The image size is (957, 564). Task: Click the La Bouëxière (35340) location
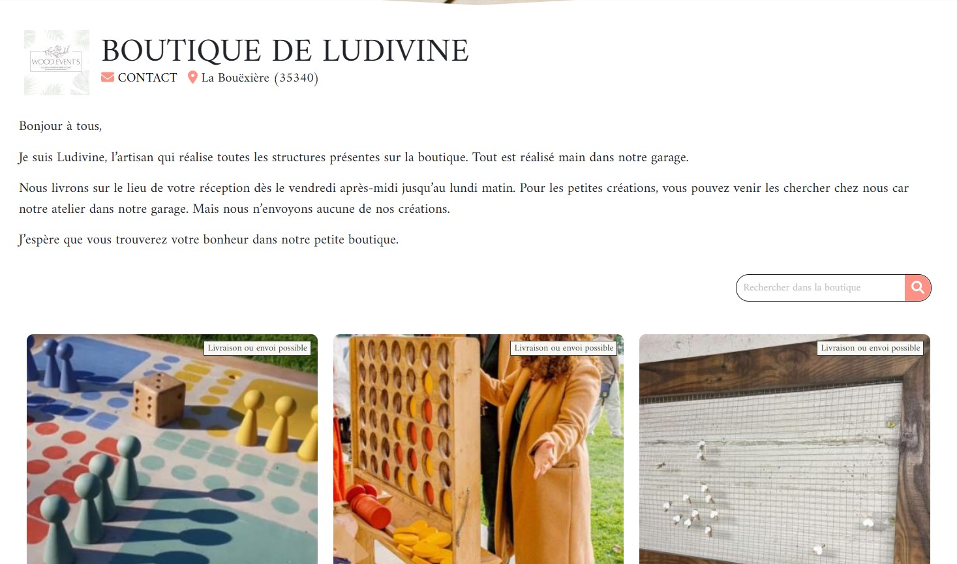pyautogui.click(x=260, y=78)
